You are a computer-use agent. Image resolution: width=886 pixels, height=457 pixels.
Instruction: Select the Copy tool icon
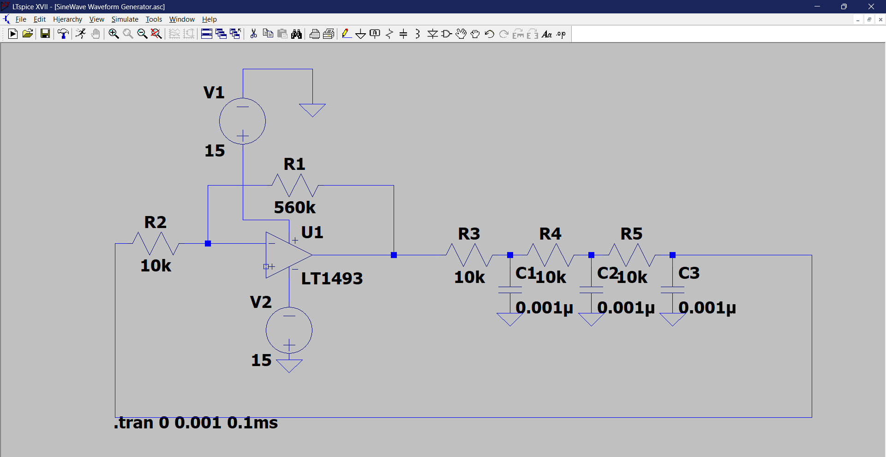click(x=268, y=34)
